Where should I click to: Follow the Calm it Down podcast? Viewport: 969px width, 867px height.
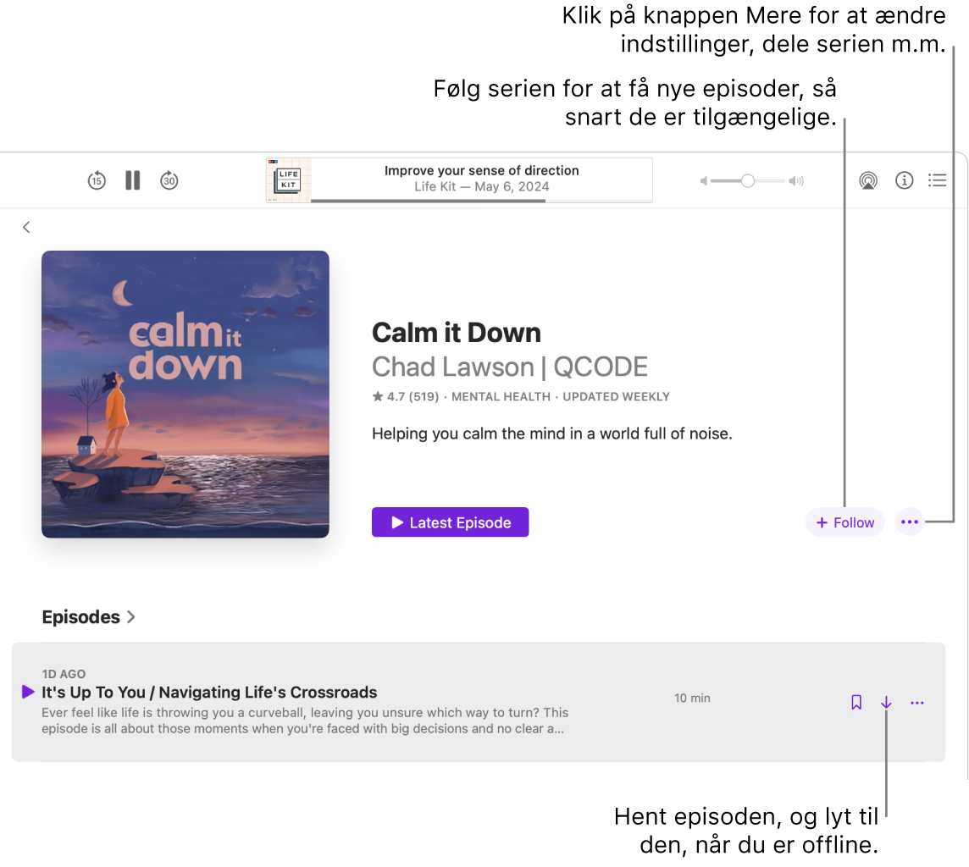pyautogui.click(x=844, y=522)
